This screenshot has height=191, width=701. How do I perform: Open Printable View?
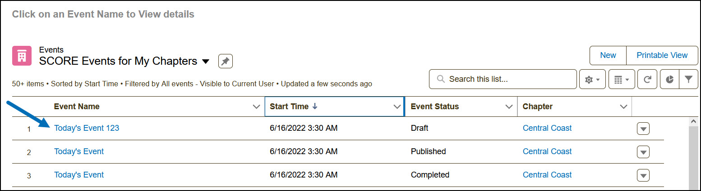click(662, 55)
